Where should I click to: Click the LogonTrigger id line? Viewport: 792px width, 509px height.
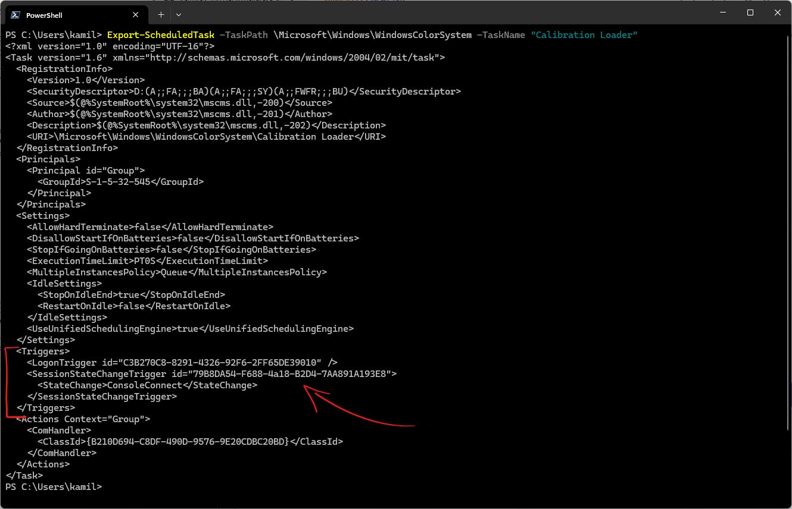tap(182, 363)
